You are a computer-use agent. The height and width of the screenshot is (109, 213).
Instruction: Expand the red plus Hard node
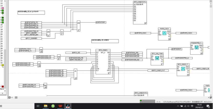[x=3, y=87]
